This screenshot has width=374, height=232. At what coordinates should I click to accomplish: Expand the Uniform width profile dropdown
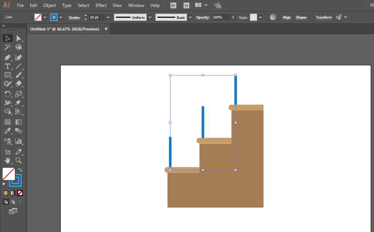(150, 17)
